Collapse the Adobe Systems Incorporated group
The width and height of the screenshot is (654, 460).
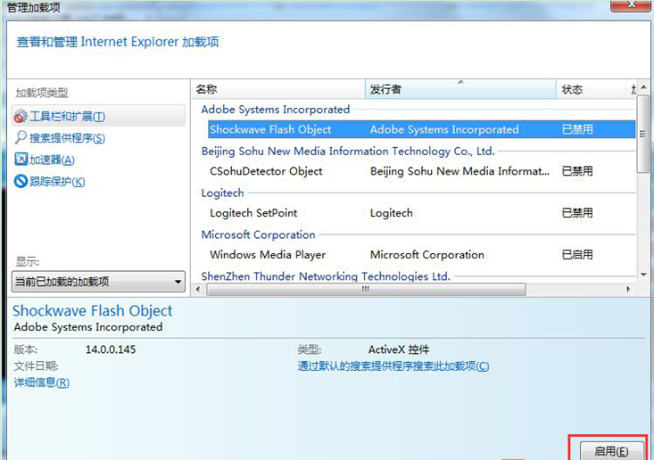coord(275,110)
